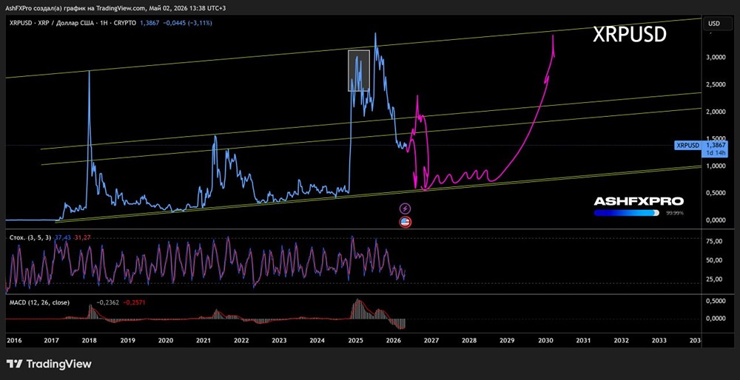Viewport: 740px width, 380px height.
Task: Click the 0,0000 label on the main price axis
Action: [x=716, y=220]
